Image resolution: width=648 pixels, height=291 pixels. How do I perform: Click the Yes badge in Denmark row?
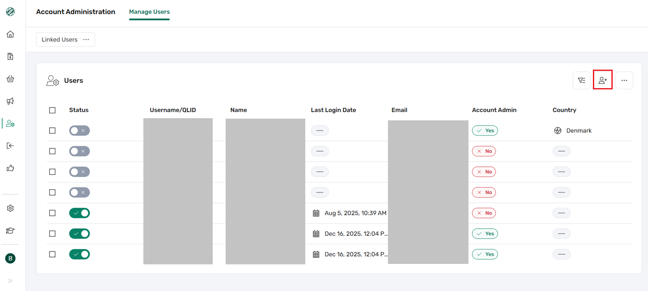[485, 131]
